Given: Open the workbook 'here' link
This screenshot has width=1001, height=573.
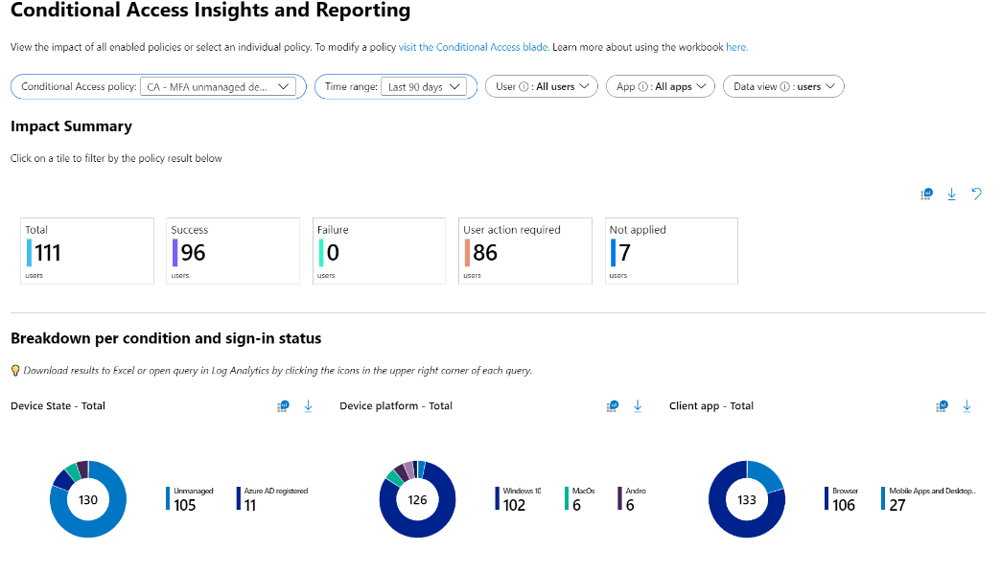Looking at the screenshot, I should click(x=736, y=47).
